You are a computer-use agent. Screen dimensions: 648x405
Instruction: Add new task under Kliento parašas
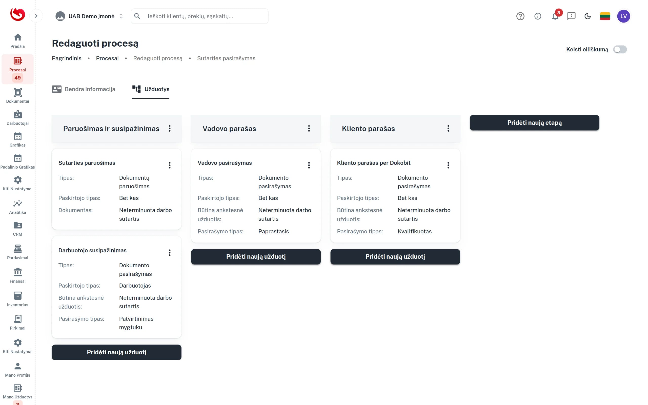(x=395, y=257)
